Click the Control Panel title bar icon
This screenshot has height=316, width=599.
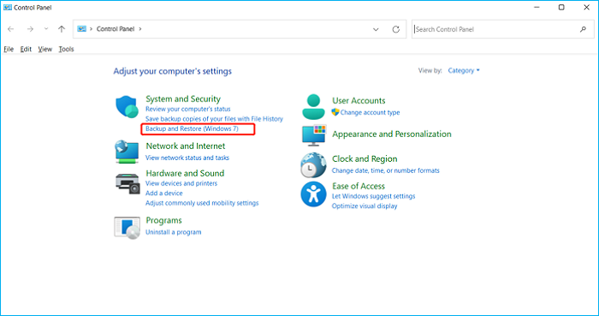[x=7, y=7]
